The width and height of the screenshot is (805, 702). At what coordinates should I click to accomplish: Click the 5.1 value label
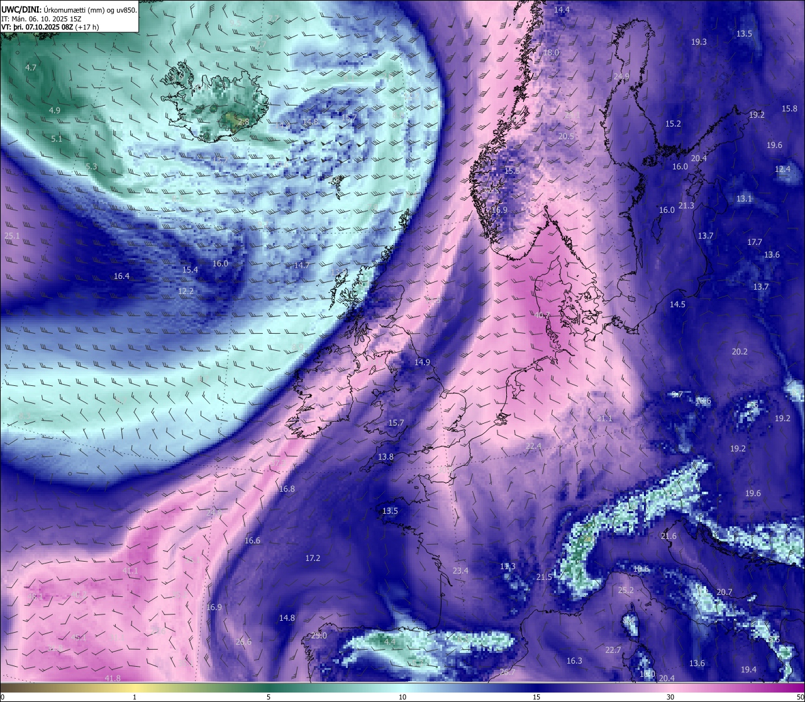pos(57,139)
